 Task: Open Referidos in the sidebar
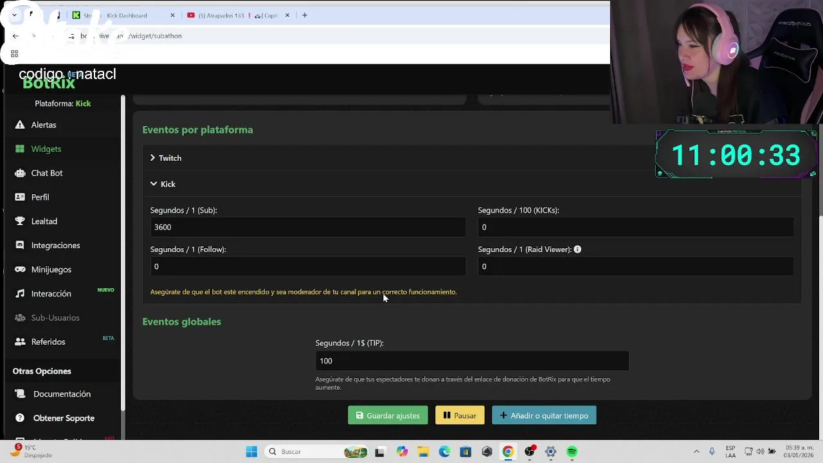coord(48,342)
